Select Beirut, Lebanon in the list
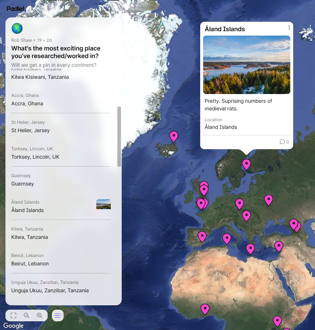315x330 pixels. tap(30, 264)
